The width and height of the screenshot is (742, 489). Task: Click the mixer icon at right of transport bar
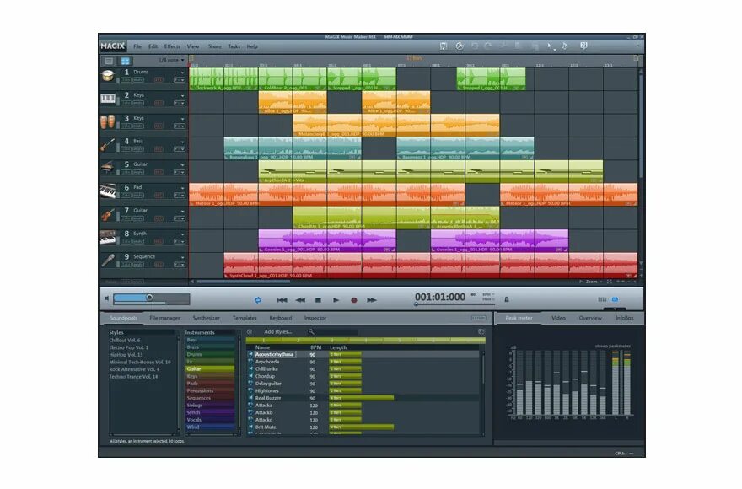[602, 299]
